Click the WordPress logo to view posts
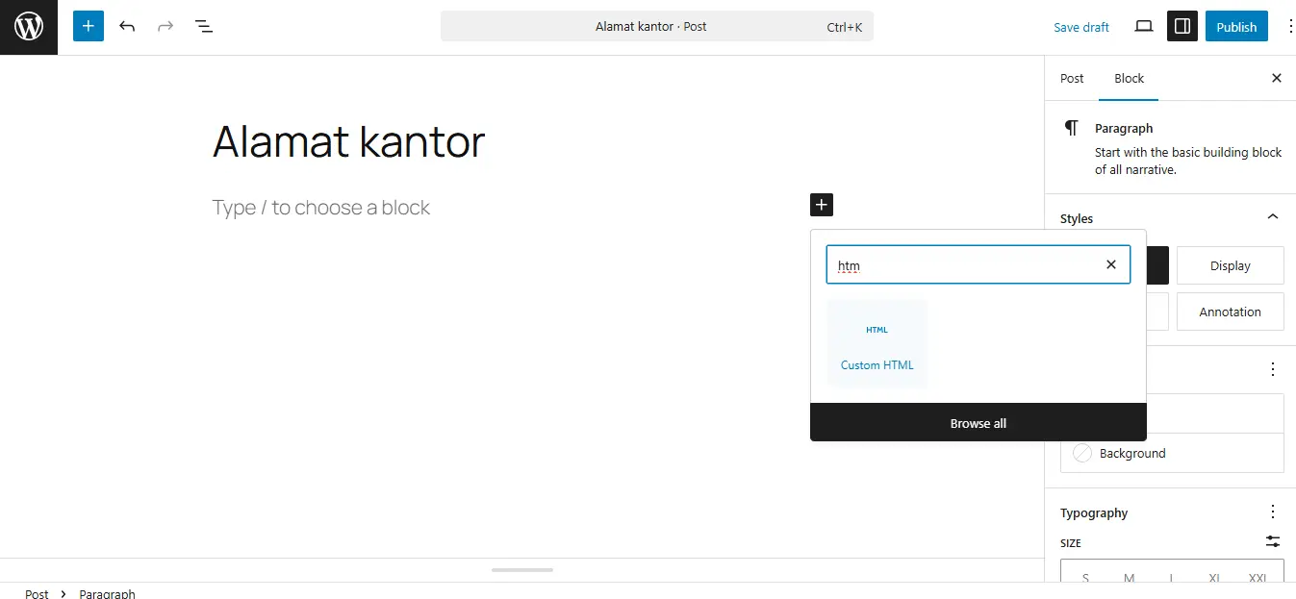This screenshot has height=599, width=1296. click(x=29, y=27)
